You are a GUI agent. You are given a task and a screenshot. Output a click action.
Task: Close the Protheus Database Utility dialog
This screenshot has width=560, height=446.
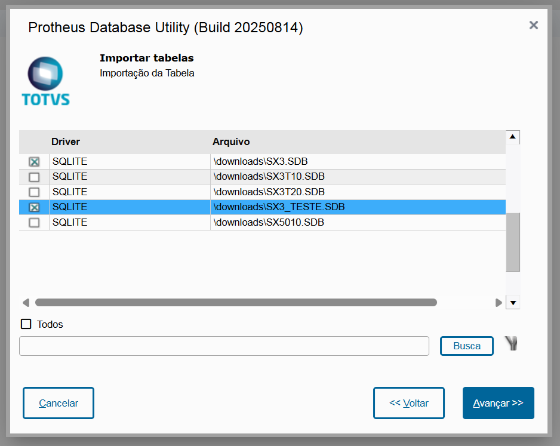[x=534, y=25]
